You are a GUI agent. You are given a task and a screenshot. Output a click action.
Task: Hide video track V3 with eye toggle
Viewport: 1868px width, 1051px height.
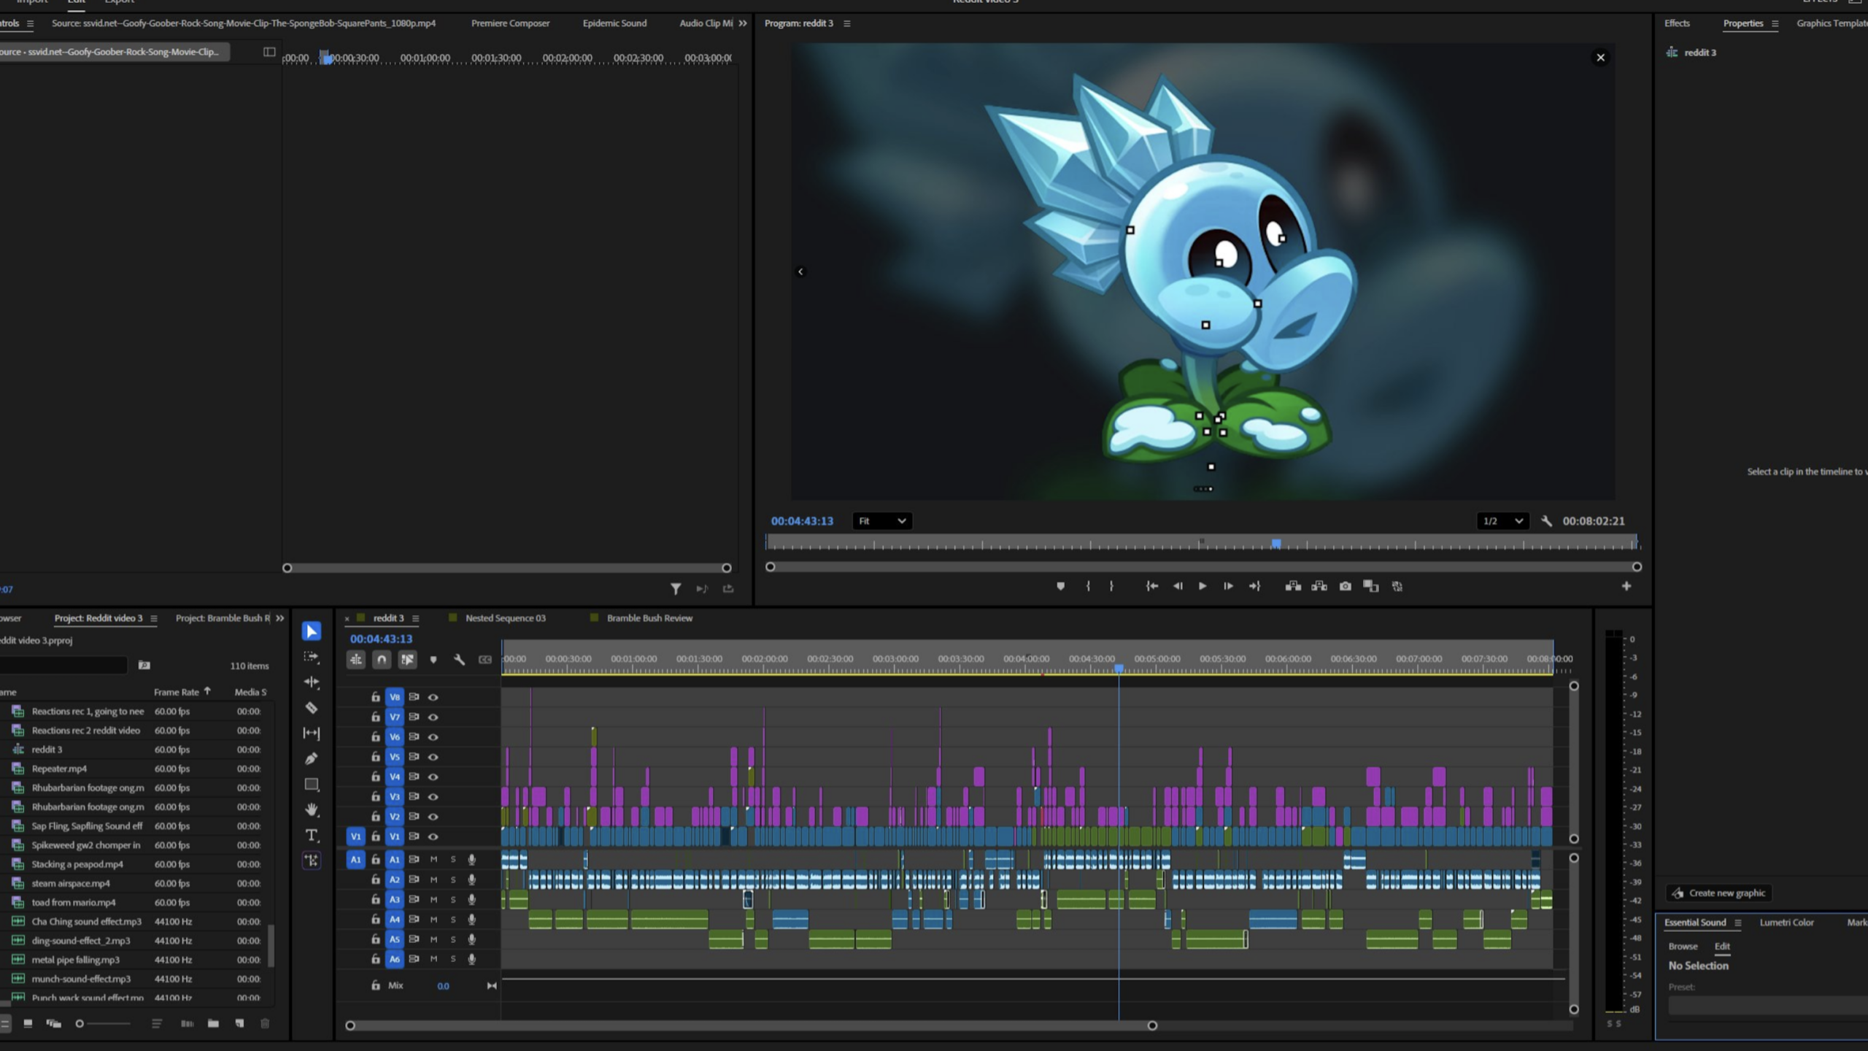(x=433, y=796)
